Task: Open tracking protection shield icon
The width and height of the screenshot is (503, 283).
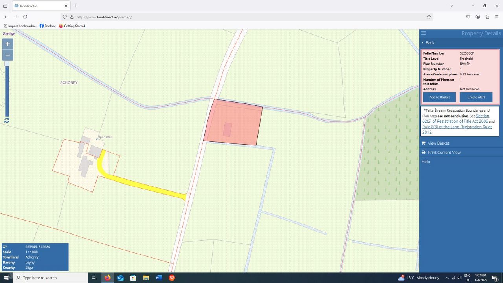Action: click(x=65, y=17)
